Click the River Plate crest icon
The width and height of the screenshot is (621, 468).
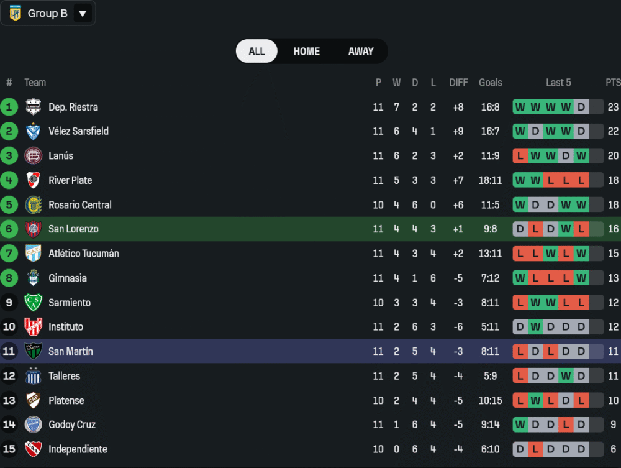pos(33,180)
